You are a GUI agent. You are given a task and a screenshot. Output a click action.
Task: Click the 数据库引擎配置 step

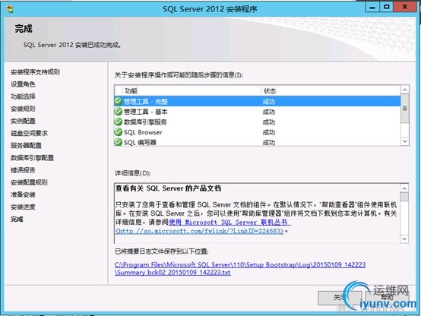pos(32,158)
